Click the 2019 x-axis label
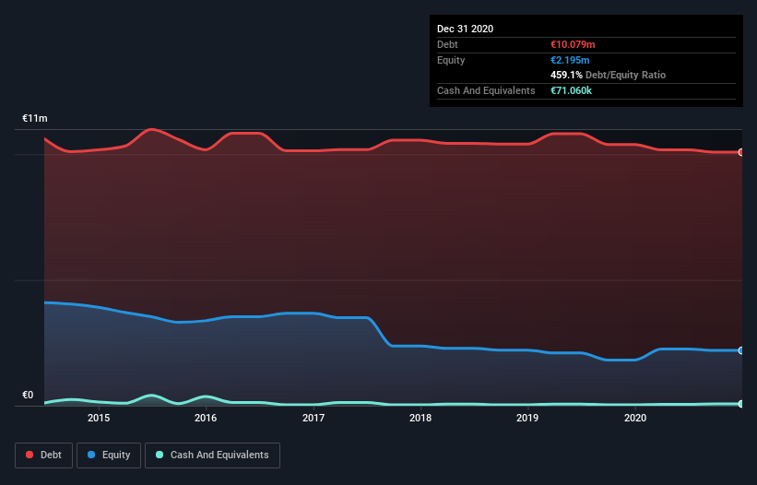 click(527, 418)
